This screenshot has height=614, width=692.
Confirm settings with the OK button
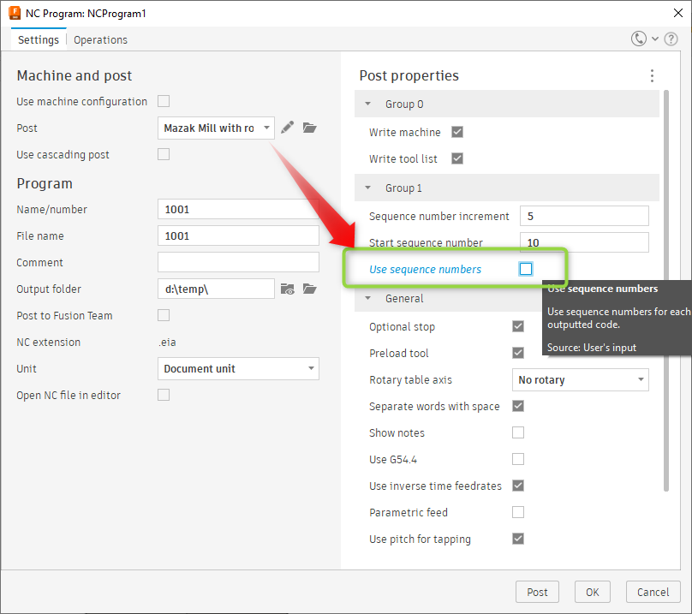pos(592,592)
